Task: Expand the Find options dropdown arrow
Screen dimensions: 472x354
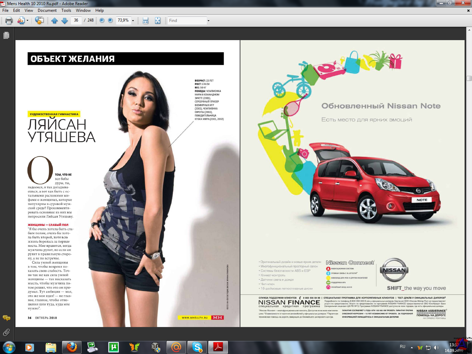Action: click(208, 21)
